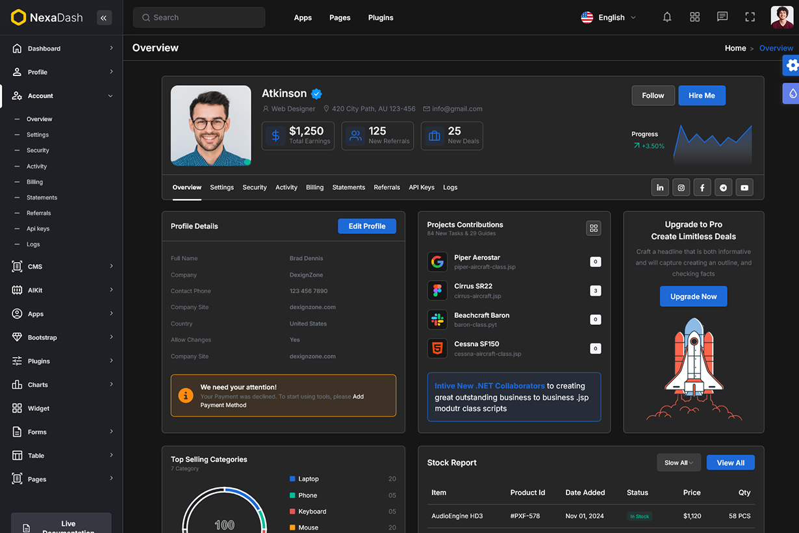Open the Instagram social icon

pyautogui.click(x=681, y=187)
